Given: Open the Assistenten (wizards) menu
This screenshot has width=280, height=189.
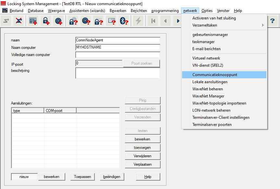Looking at the screenshot, I should pyautogui.click(x=87, y=11).
